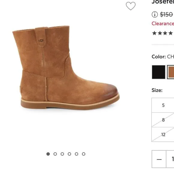Open the main boot product image
Screen dimensions: 174x174
point(66,68)
